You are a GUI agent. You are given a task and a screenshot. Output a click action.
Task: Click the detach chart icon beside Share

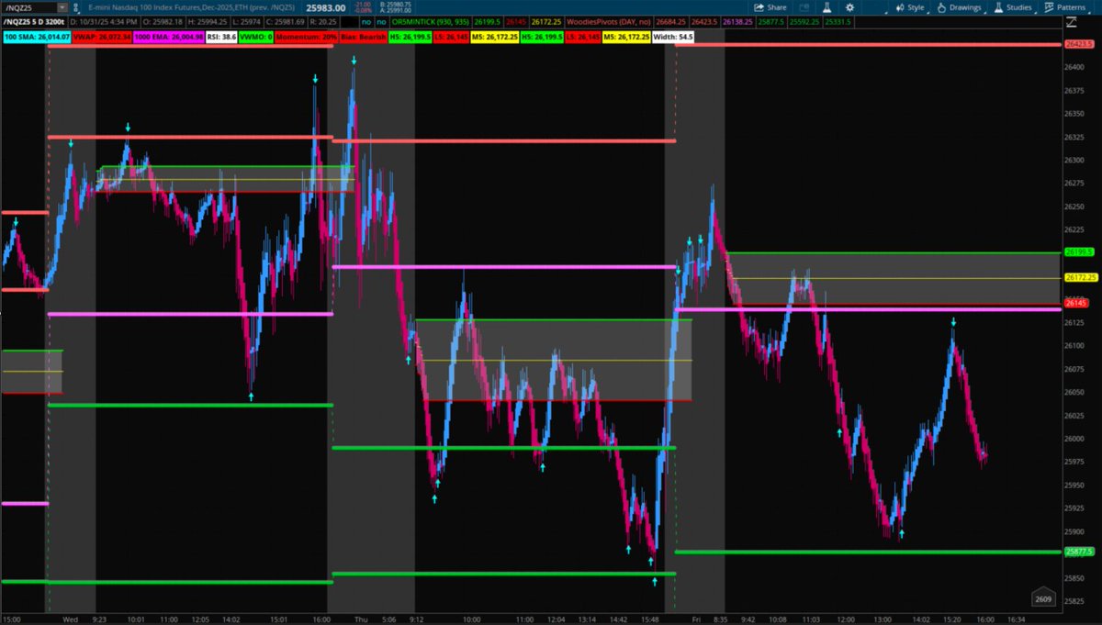[804, 7]
